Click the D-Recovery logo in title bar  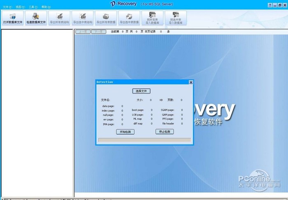pos(123,4)
